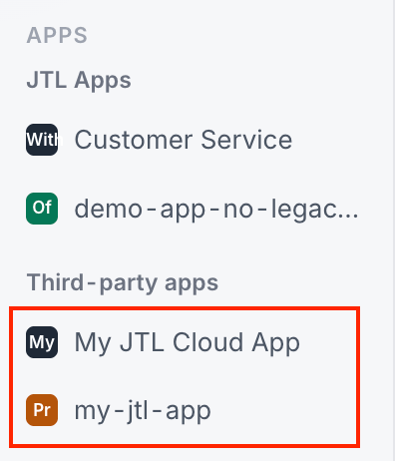Open the Customer Service app
Viewport: 395px width, 461px height.
click(x=184, y=140)
